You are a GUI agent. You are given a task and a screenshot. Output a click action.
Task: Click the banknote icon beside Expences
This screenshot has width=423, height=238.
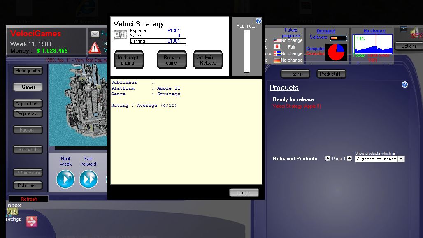[120, 35]
